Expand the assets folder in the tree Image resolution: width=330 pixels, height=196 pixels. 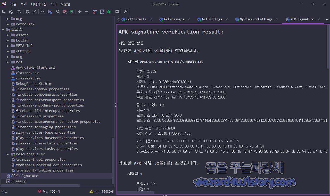[x=8, y=35]
